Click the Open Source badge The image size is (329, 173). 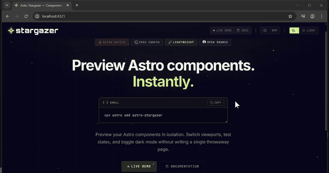[215, 42]
